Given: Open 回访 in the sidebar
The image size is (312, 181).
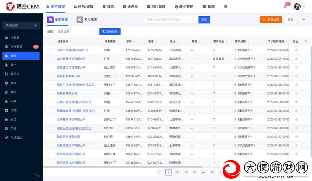Looking at the screenshot, I should [21, 119].
